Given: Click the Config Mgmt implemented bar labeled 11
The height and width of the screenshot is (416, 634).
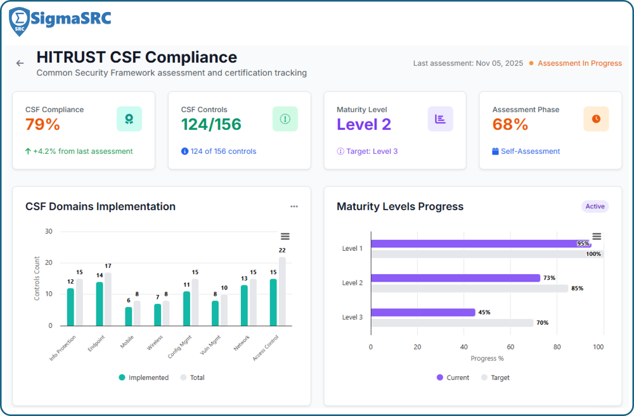Looking at the screenshot, I should point(186,308).
